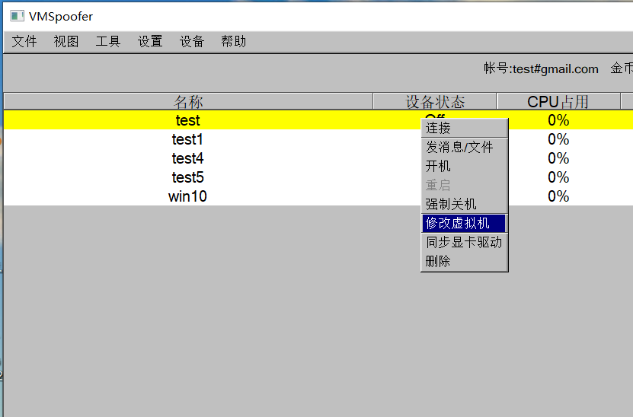Select 发消息/文件 in the context menu

click(459, 147)
